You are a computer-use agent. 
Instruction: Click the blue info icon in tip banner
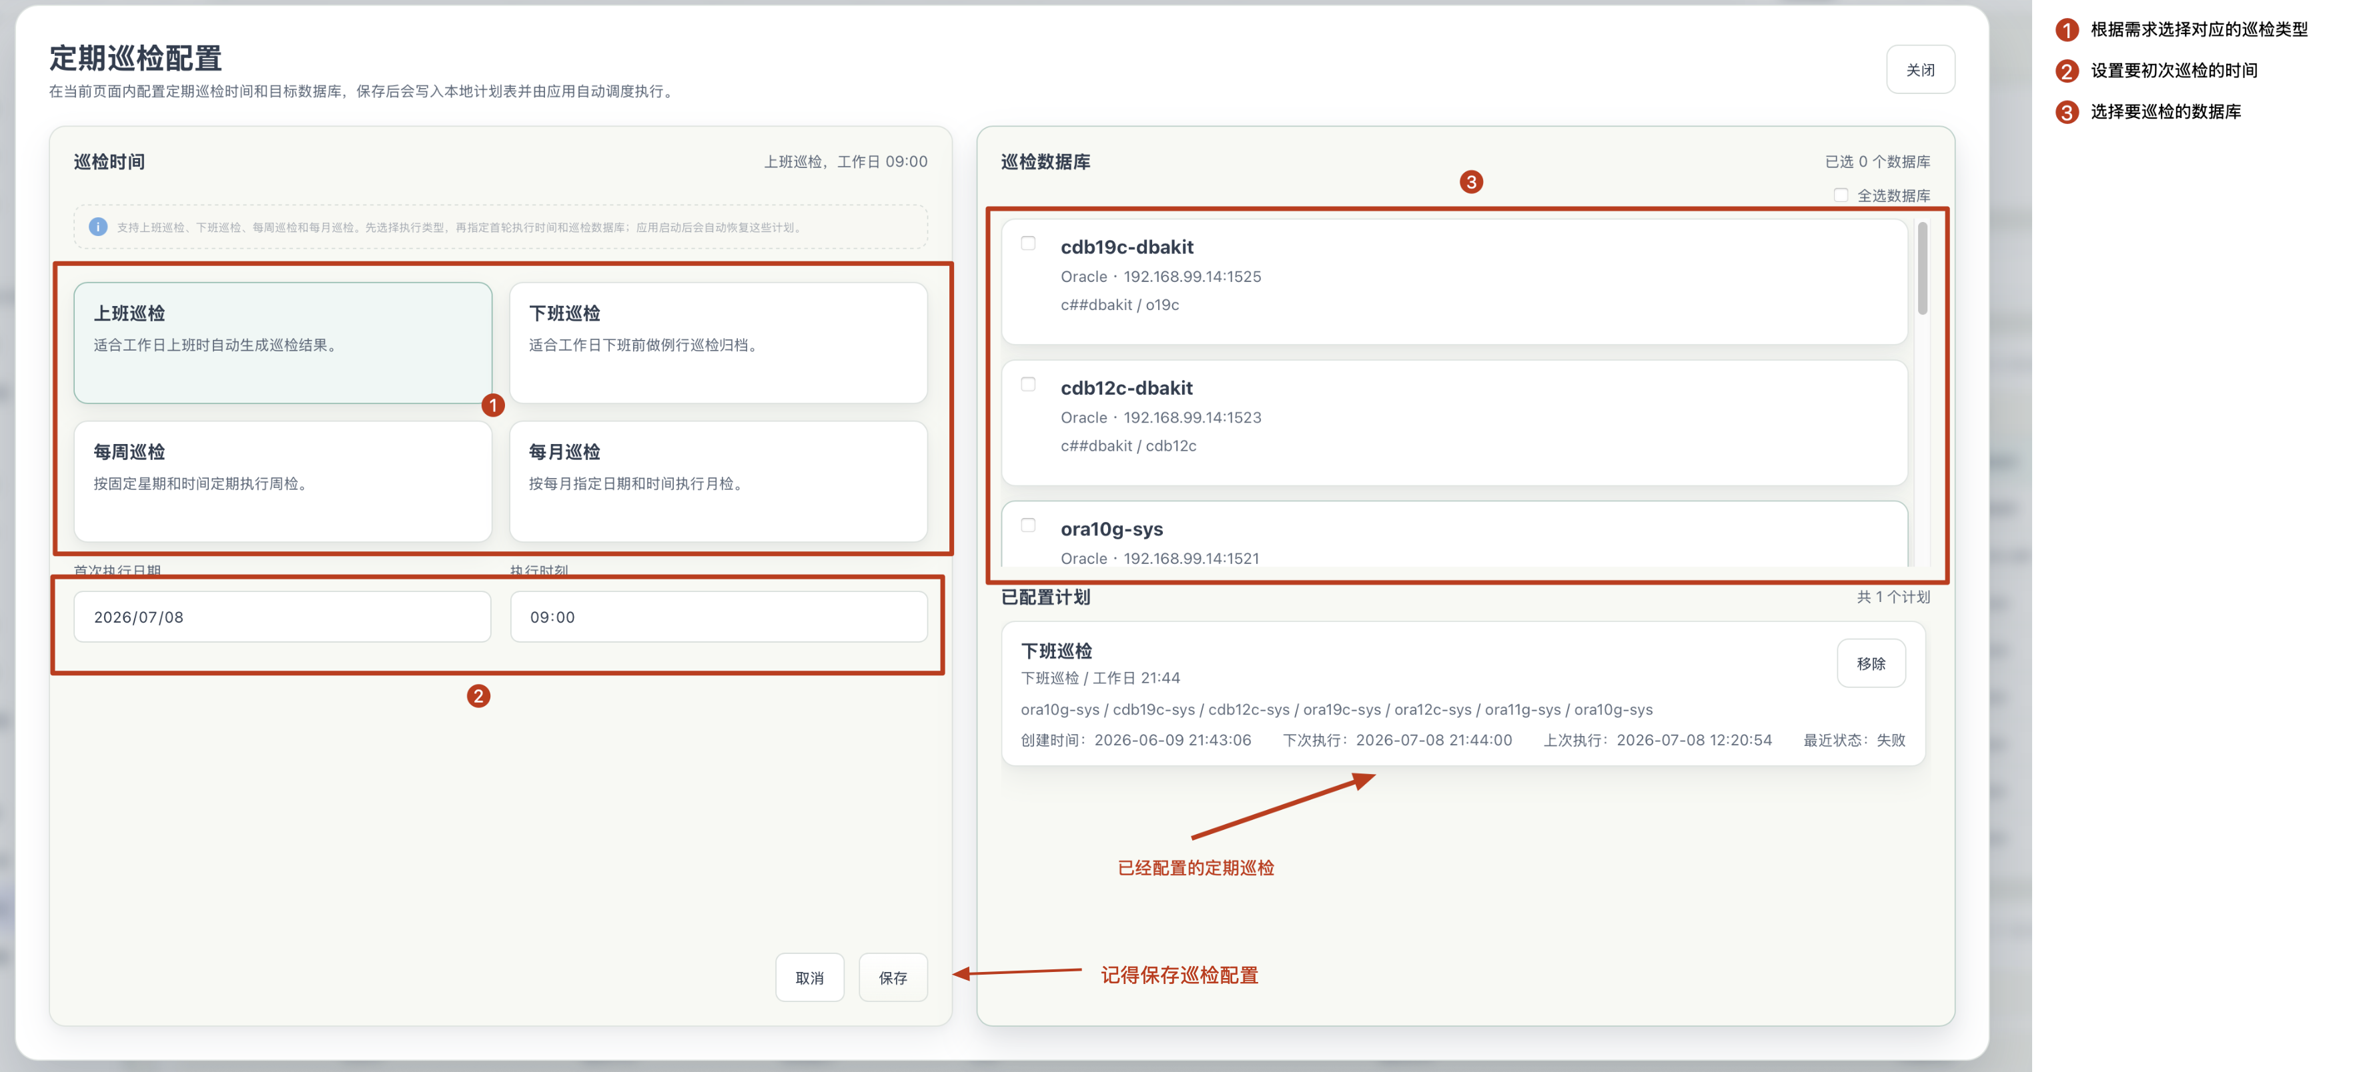point(98,227)
